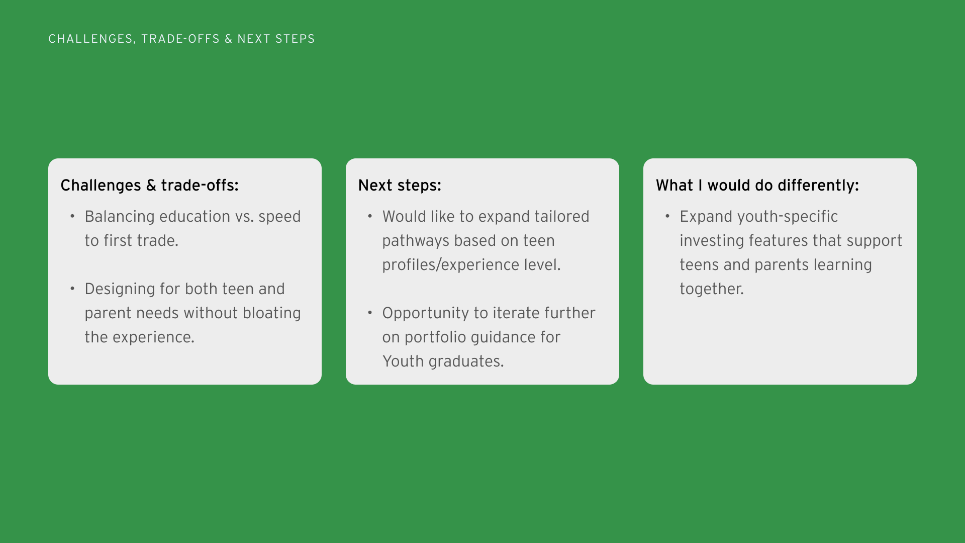Click the line "to first trade."
Screen dimensions: 965x543
point(131,241)
